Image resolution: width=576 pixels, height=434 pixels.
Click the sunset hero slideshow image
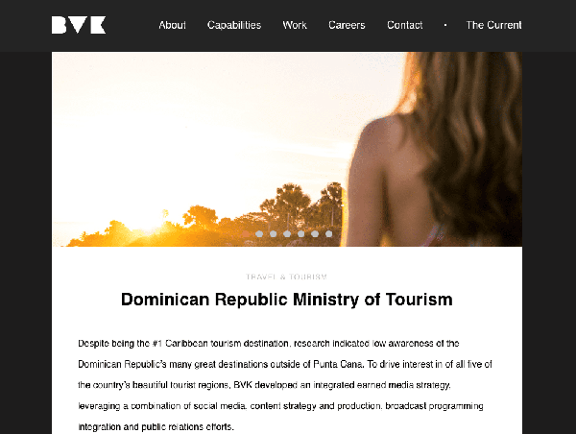click(287, 149)
